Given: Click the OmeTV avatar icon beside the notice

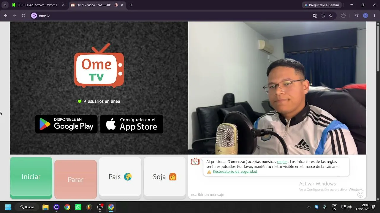Looking at the screenshot, I should (195, 161).
